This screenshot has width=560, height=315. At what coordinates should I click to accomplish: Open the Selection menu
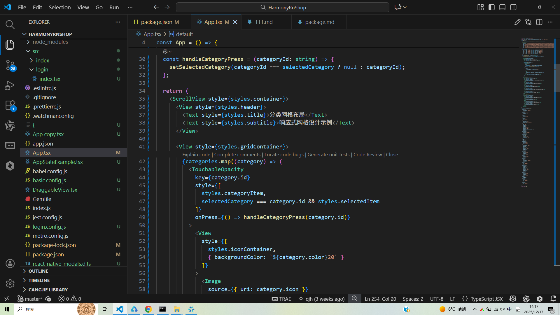point(60,7)
